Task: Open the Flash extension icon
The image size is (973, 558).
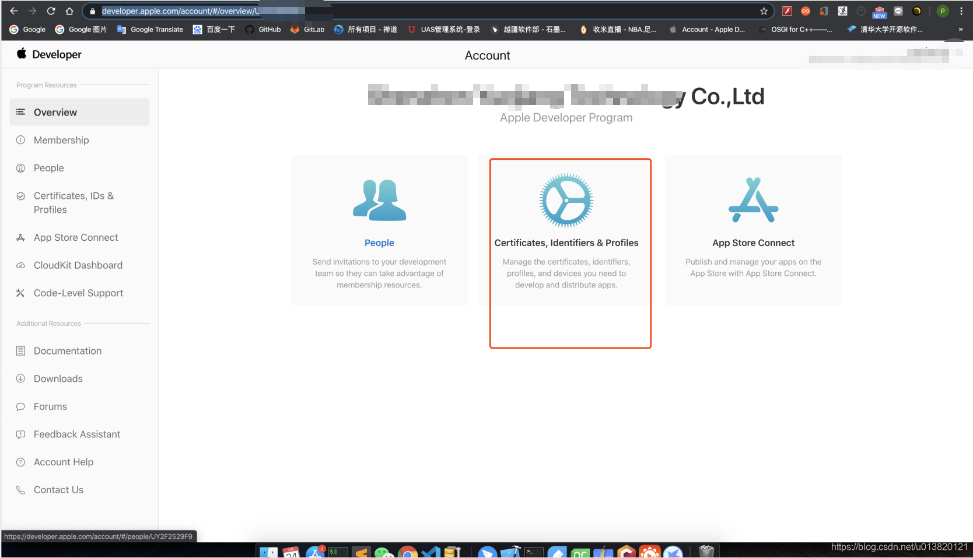Action: 787,11
